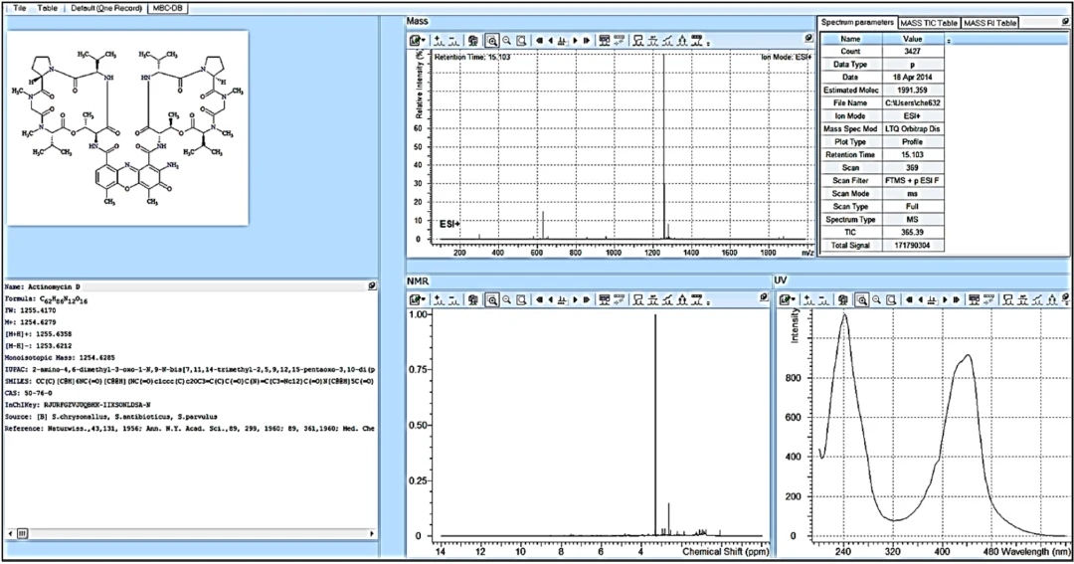The image size is (1074, 564).
Task: Click the zoom-to-fit icon in UV toolbar
Action: click(892, 299)
